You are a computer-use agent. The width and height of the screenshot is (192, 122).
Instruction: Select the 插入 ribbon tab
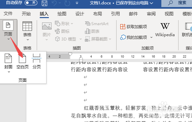click(x=44, y=14)
